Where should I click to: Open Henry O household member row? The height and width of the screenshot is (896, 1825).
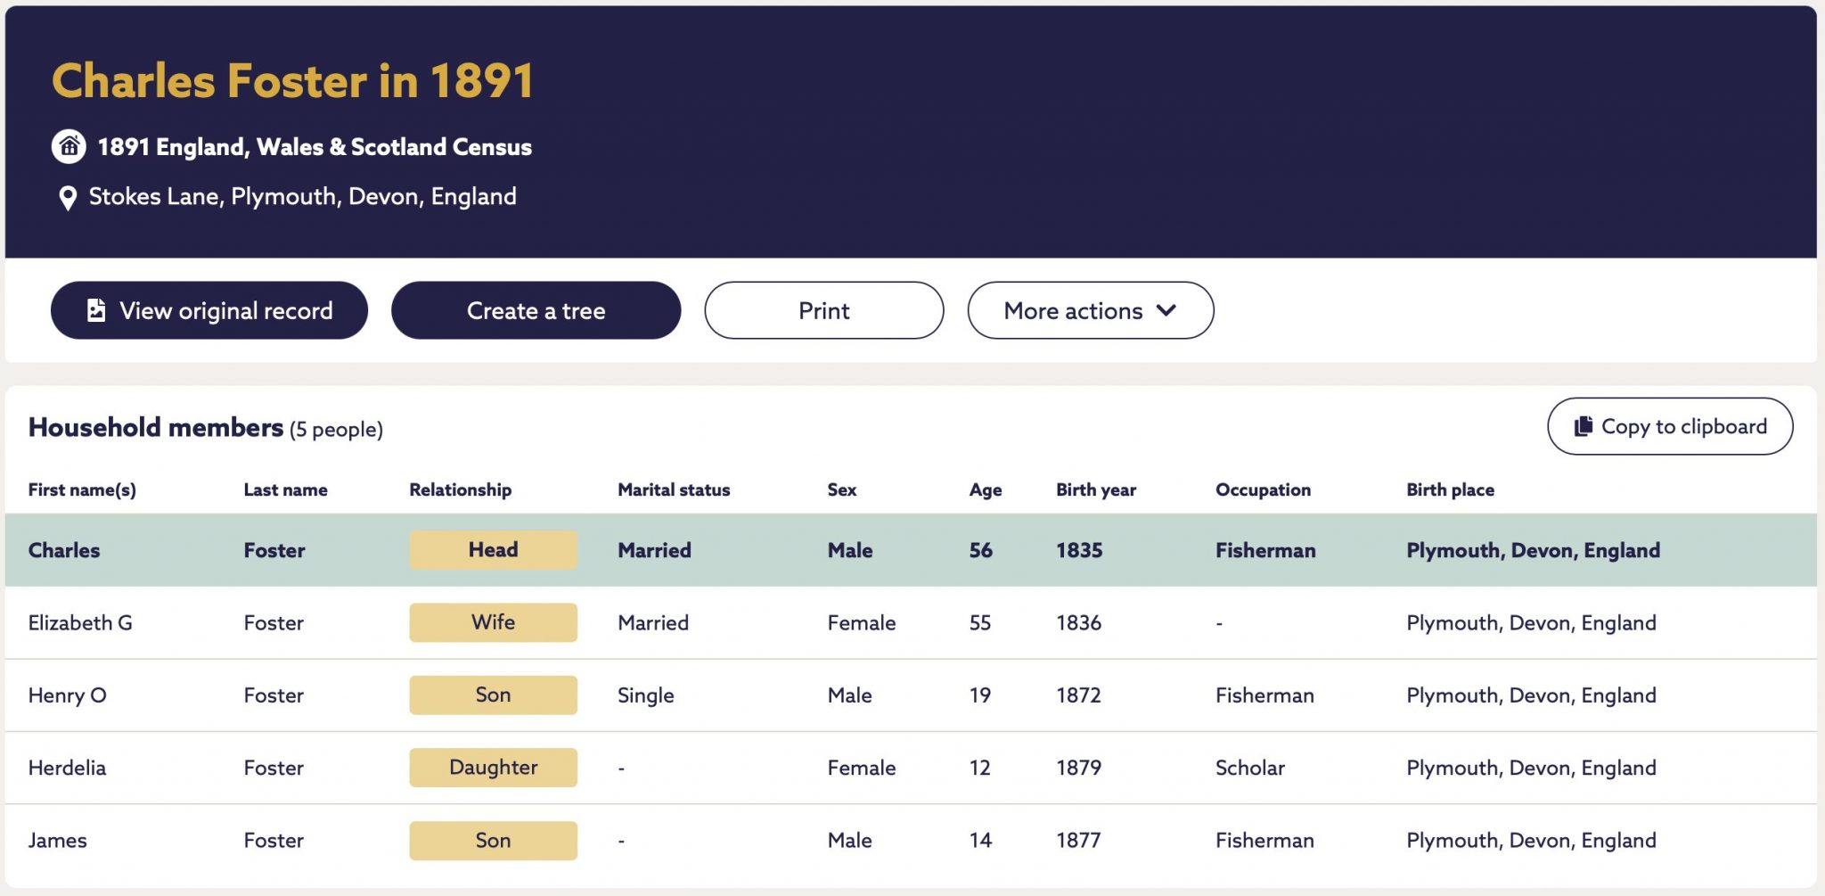coord(911,695)
